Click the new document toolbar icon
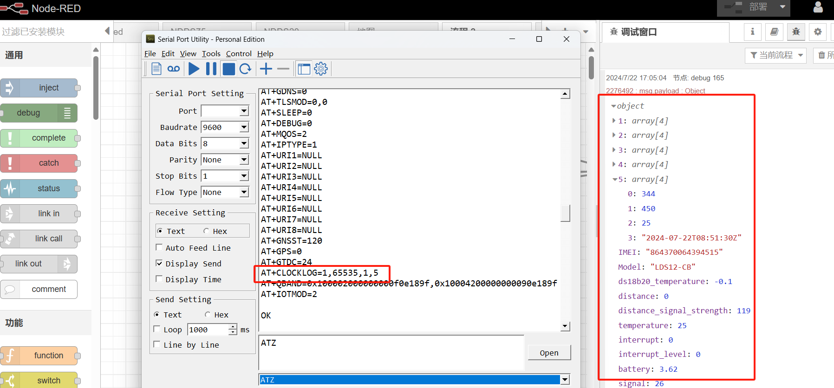Viewport: 834px width, 388px height. click(x=156, y=69)
